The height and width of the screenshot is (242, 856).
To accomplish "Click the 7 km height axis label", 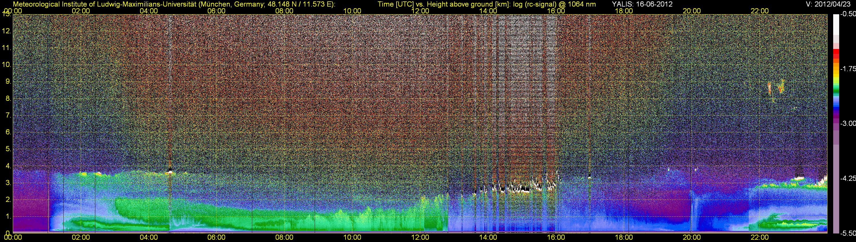I will click(8, 115).
